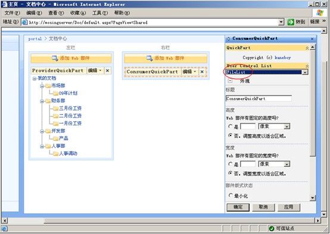Select 否 adjust height to fit zone
Image resolution: width=330 pixels, height=234 pixels.
pos(230,135)
